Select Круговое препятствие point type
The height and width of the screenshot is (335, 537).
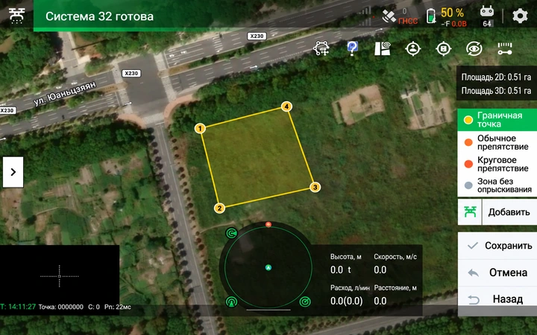pyautogui.click(x=497, y=164)
